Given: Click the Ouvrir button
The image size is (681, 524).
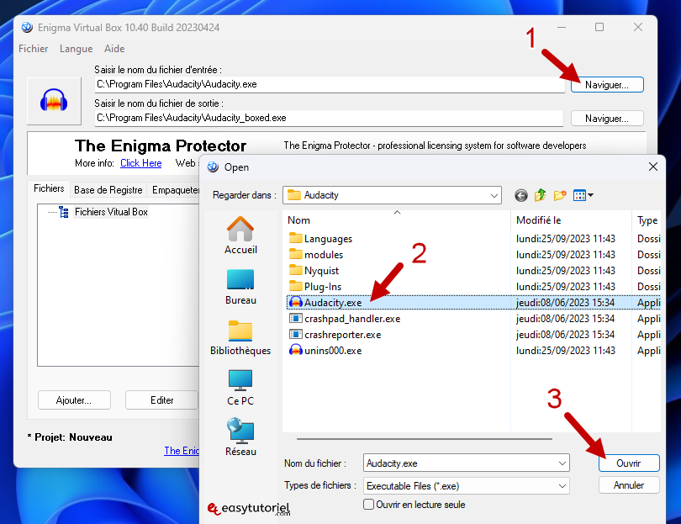Looking at the screenshot, I should point(628,463).
